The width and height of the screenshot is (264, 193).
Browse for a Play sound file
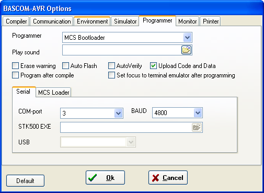(x=186, y=50)
